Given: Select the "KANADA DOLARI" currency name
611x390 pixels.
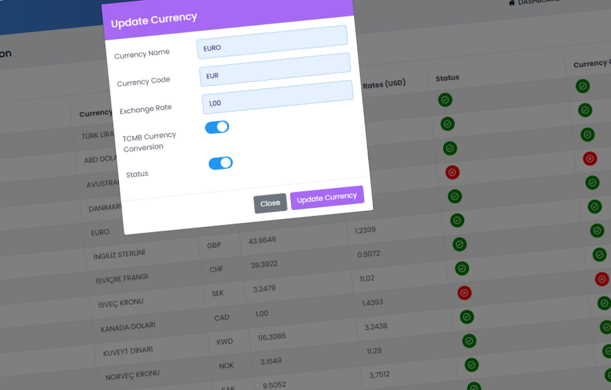Looking at the screenshot, I should click(x=128, y=327).
